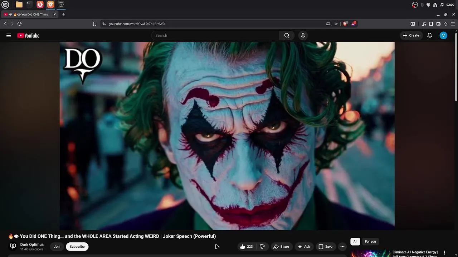
Task: Open the Brave main menu
Action: 453,24
